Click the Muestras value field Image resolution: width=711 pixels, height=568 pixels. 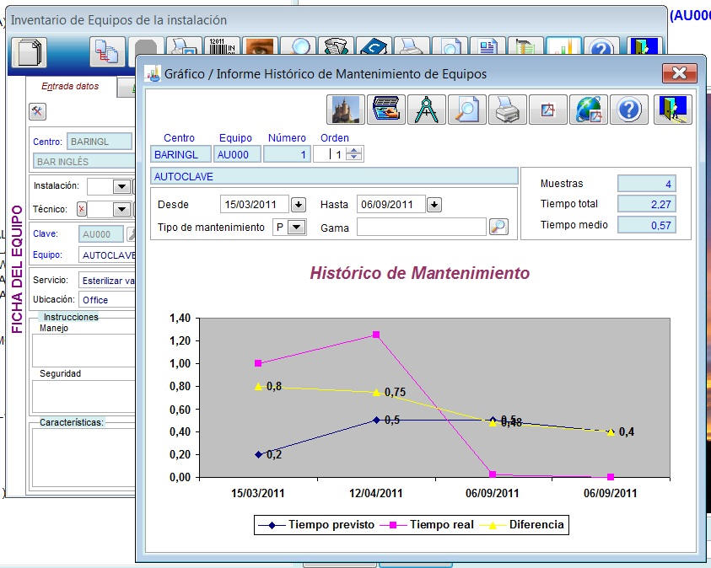(647, 184)
